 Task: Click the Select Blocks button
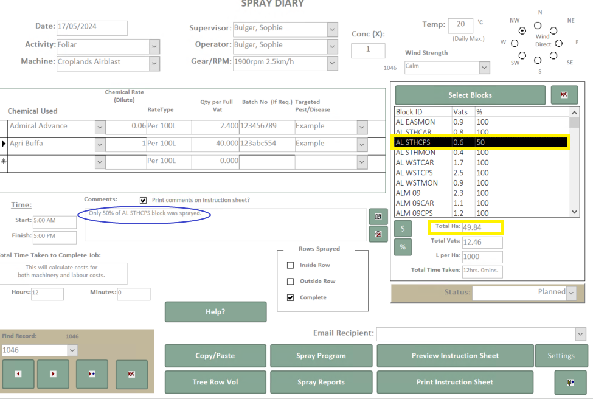tap(470, 95)
